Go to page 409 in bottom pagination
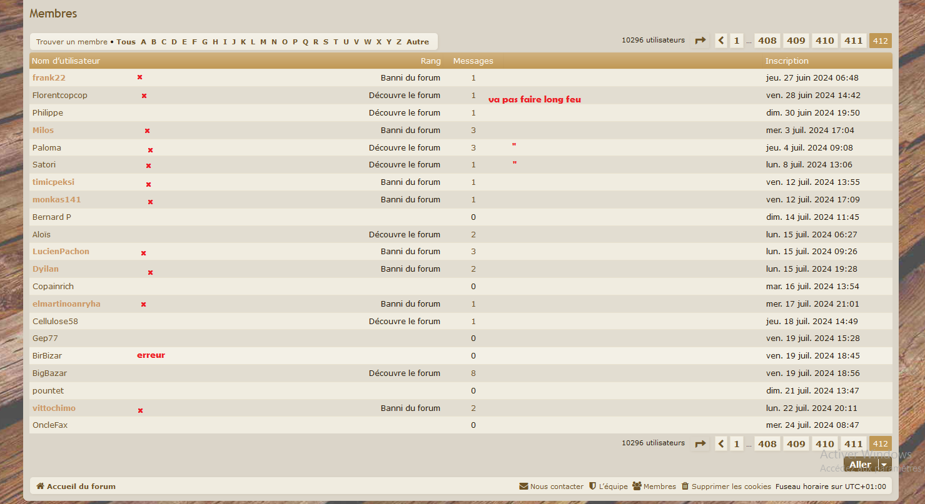The height and width of the screenshot is (504, 925). point(796,443)
